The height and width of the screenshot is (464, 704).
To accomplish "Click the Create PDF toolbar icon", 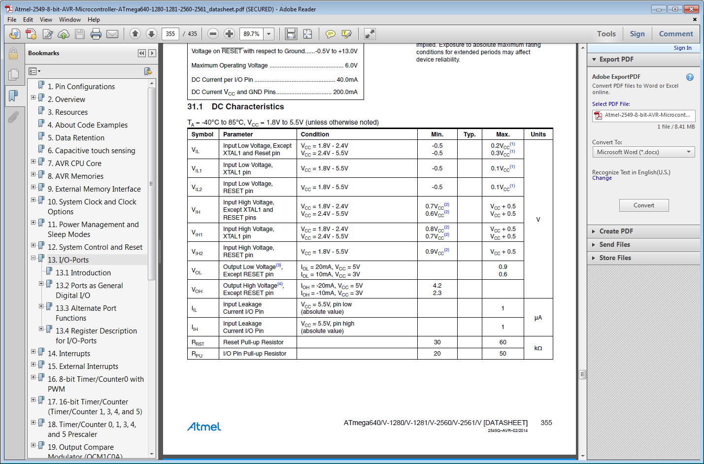I will coord(31,34).
